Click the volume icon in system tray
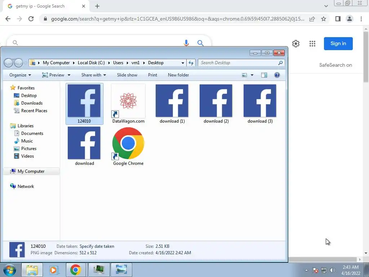The width and height of the screenshot is (369, 277). 333,270
